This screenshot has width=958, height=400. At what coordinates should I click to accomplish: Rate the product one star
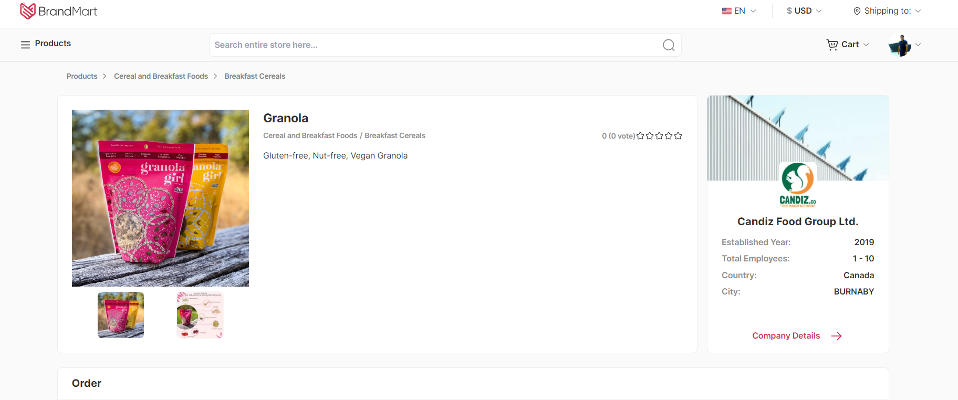(x=640, y=136)
